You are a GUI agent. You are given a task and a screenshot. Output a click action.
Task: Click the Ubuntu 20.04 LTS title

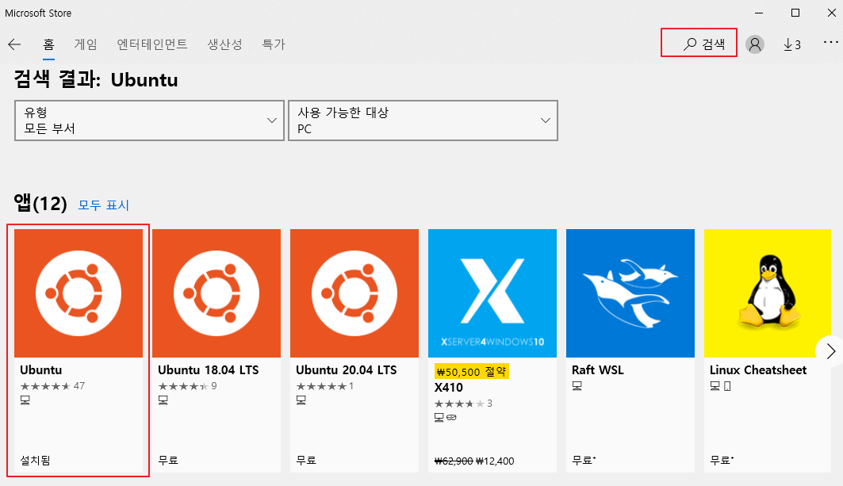pos(347,370)
